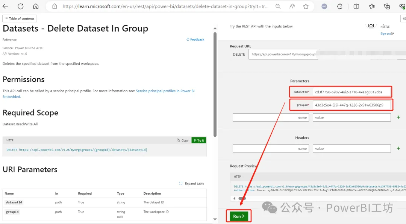Focus the Request URL field
The image size is (406, 224).
pyautogui.click(x=327, y=54)
